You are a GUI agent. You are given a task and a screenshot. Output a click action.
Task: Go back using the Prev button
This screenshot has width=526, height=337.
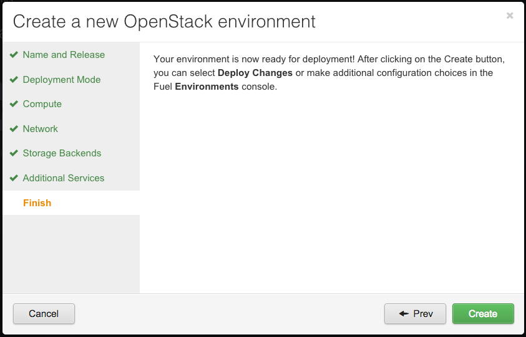pos(416,313)
